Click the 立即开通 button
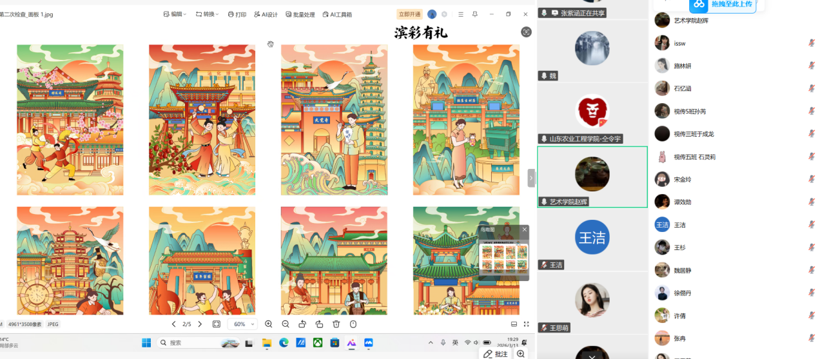818x359 pixels. [x=409, y=14]
